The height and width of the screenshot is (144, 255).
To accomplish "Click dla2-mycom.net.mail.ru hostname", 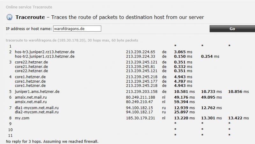I will [x=37, y=112].
